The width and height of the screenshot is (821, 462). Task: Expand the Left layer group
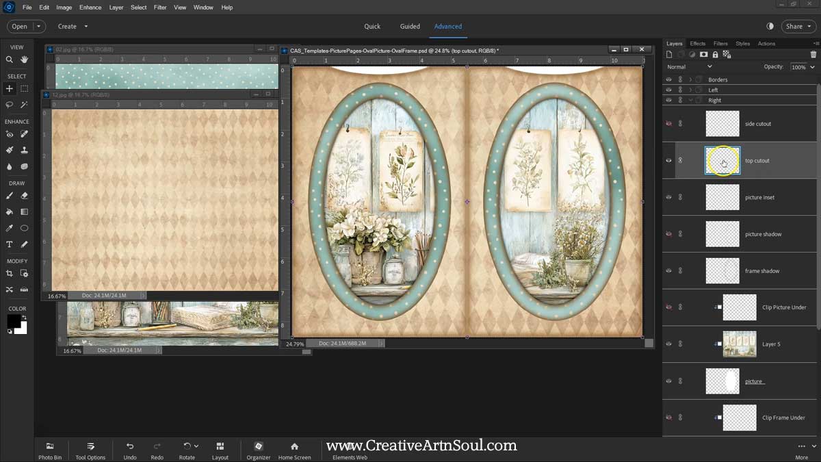[690, 90]
